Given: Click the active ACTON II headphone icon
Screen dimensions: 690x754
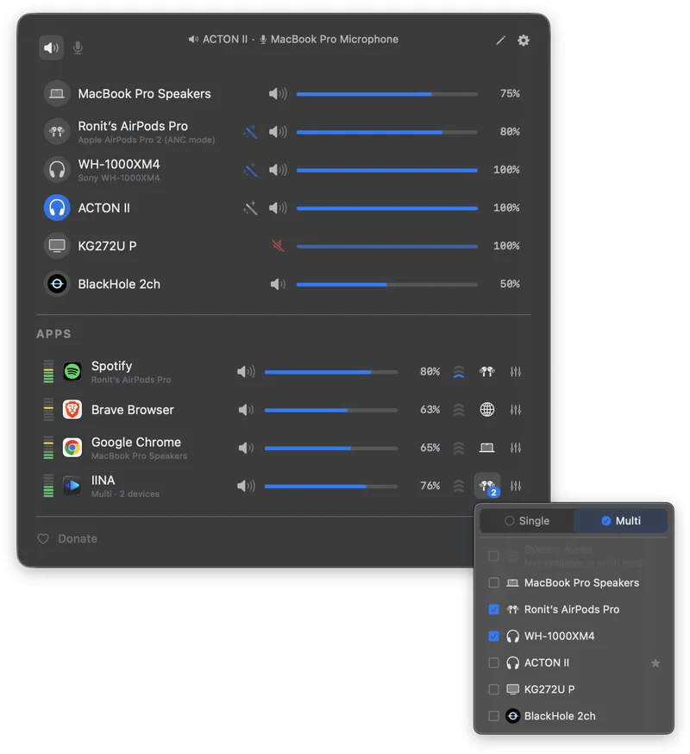Looking at the screenshot, I should click(x=57, y=208).
